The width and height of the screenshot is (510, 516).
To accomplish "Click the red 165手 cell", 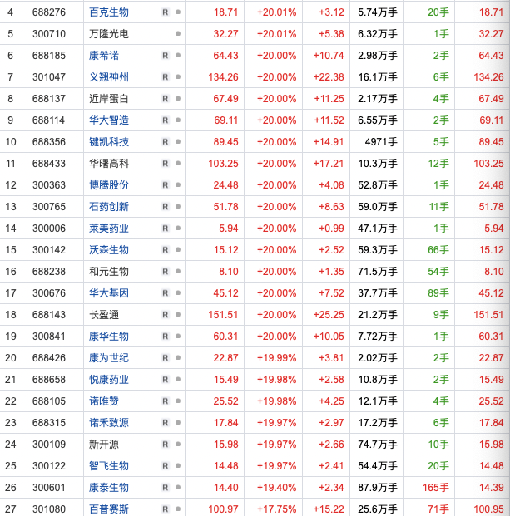I will click(x=436, y=488).
